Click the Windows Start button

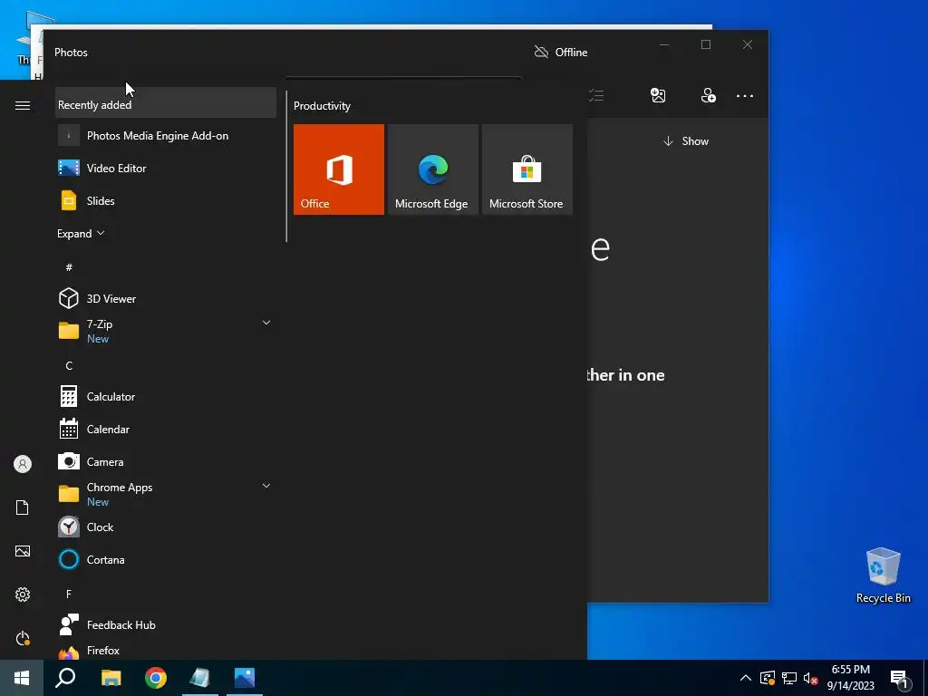(x=22, y=678)
